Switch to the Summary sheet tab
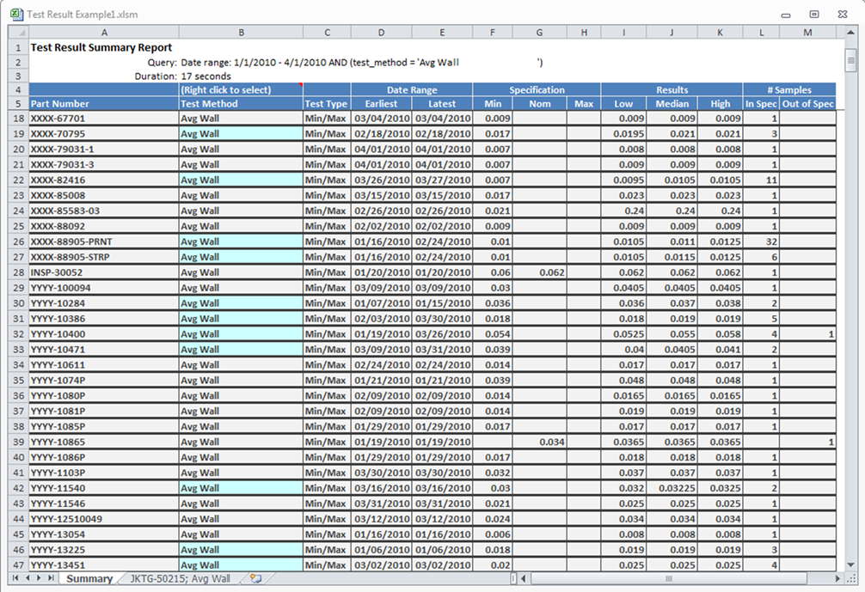The height and width of the screenshot is (592, 865). (89, 578)
